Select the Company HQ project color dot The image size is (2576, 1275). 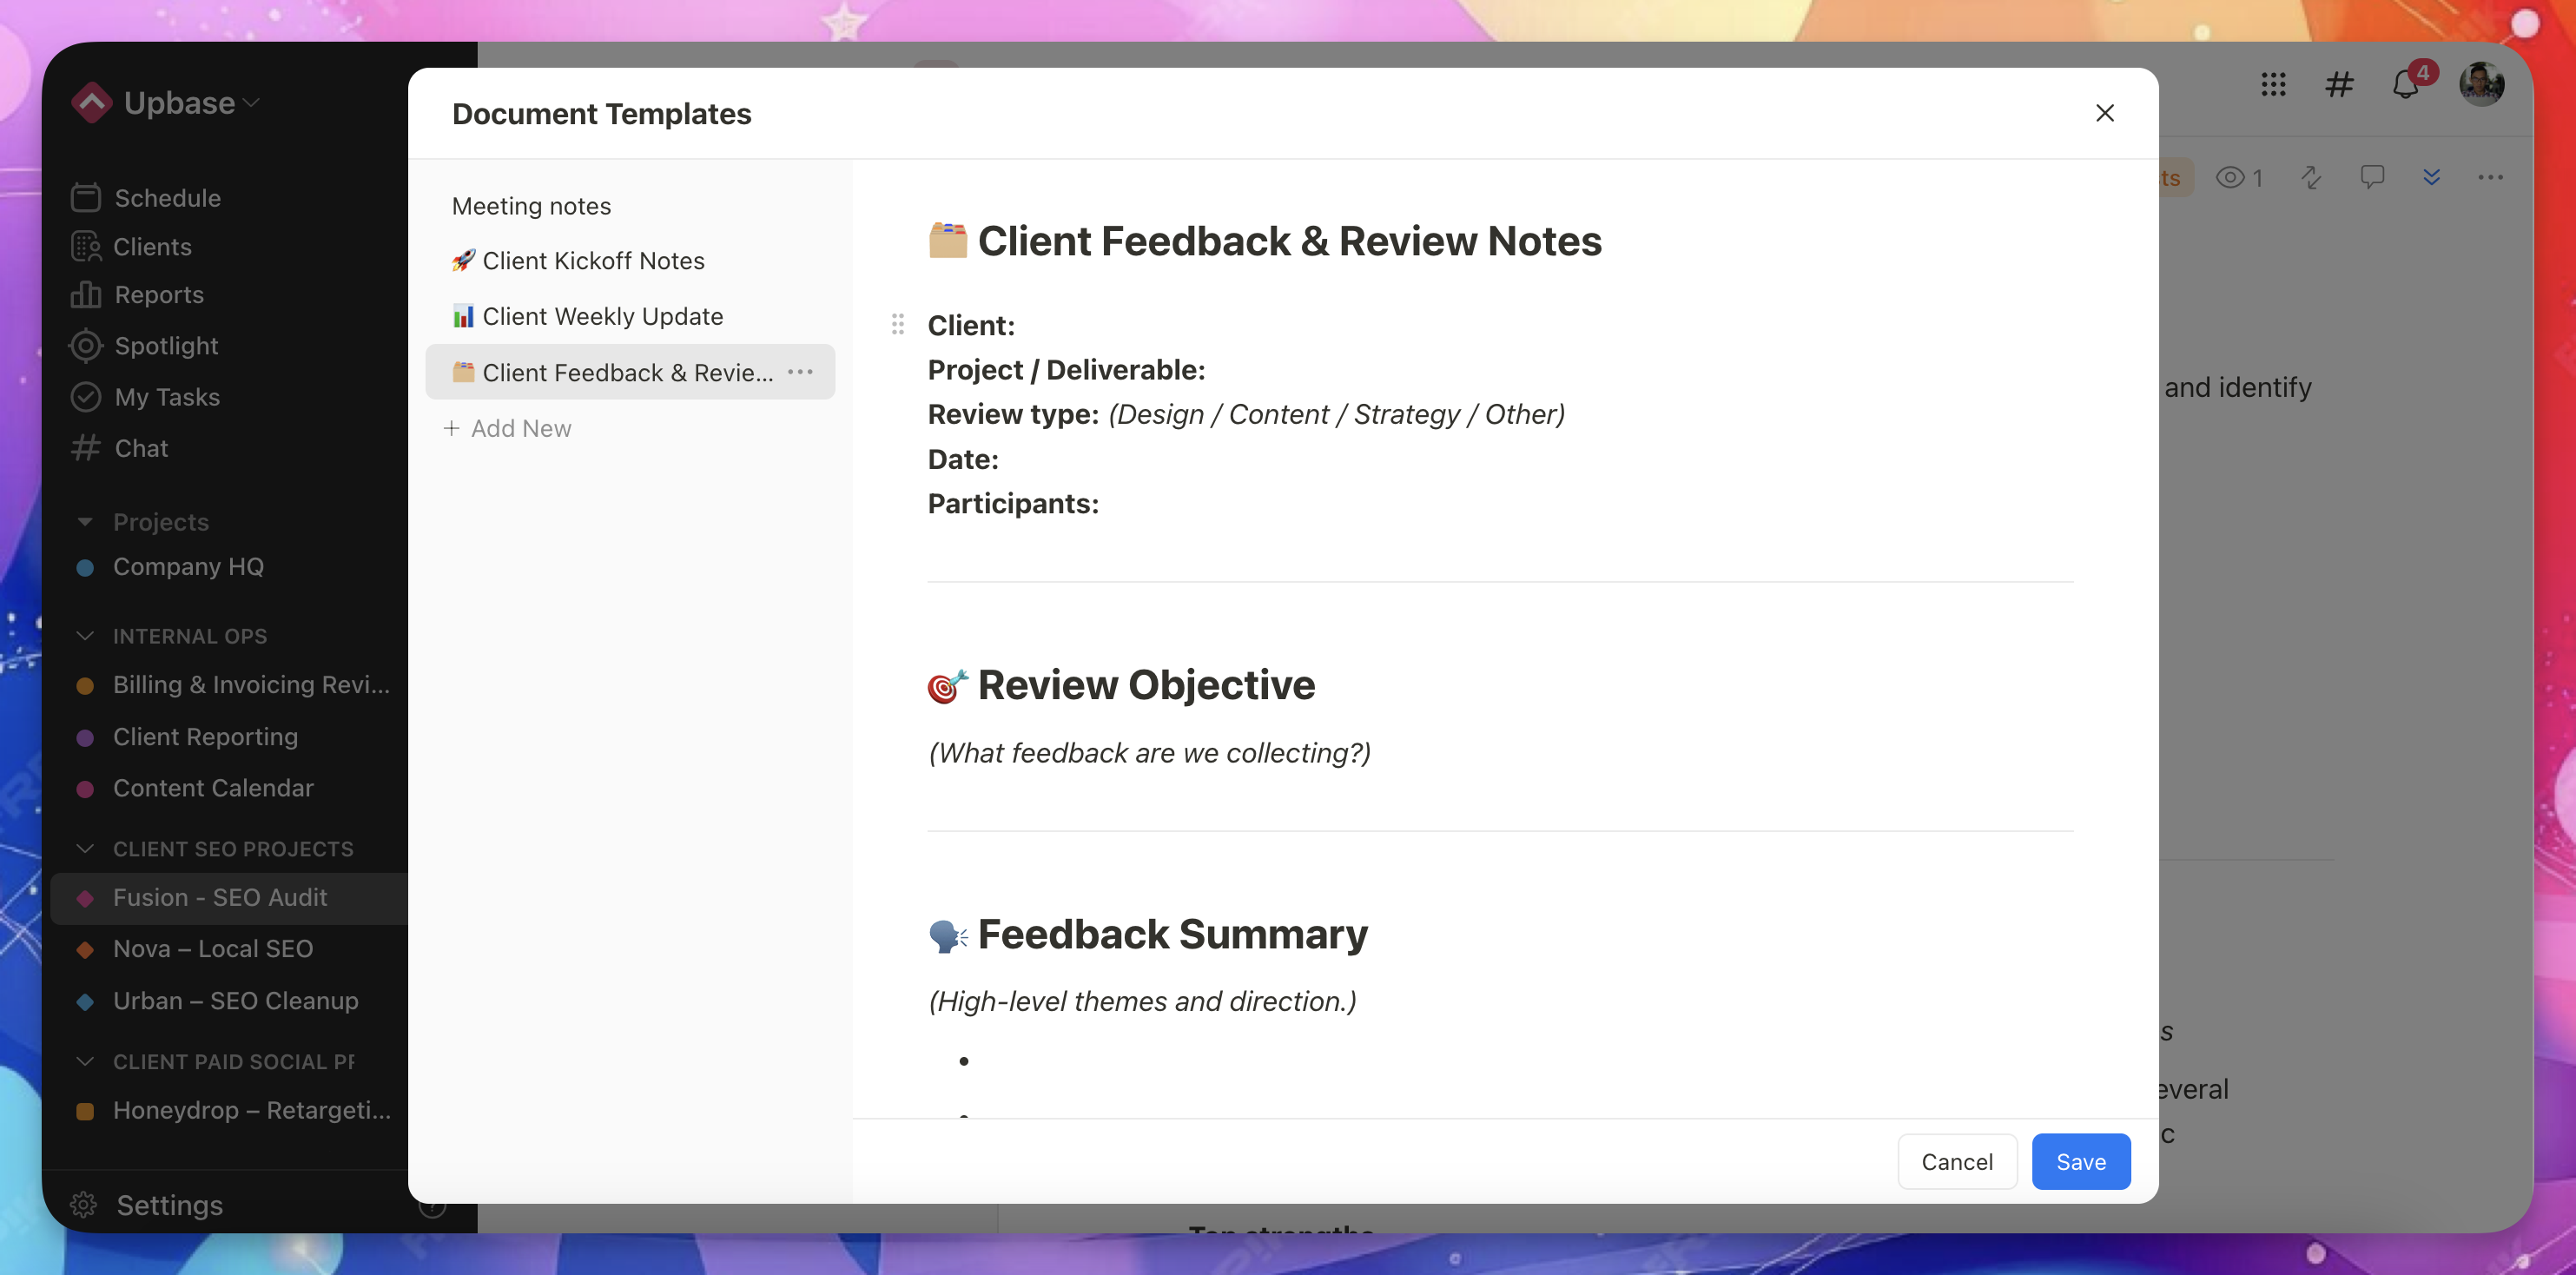click(85, 567)
